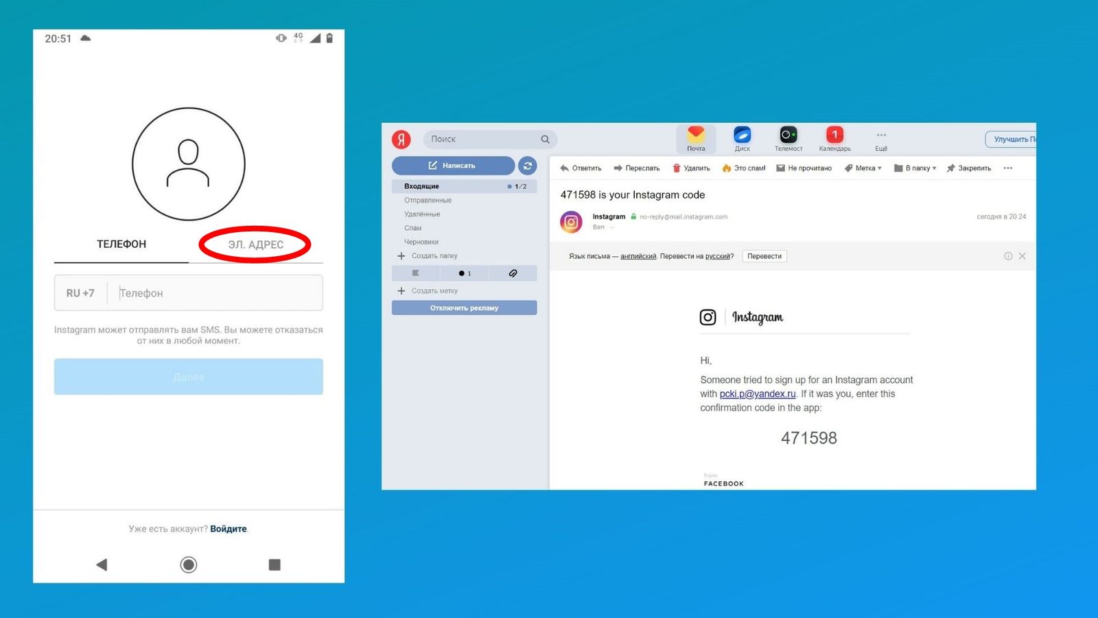1098x618 pixels.
Task: Click the pcki.p@yandex.ru email link
Action: 758,394
